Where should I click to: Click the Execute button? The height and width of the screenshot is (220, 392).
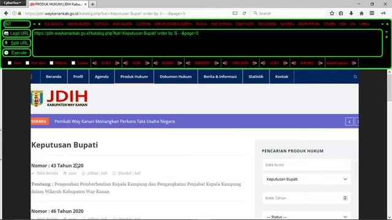tap(17, 53)
